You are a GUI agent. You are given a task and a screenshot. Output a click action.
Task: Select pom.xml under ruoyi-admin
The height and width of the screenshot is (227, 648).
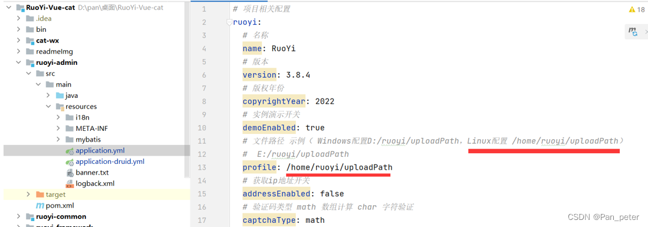click(60, 206)
